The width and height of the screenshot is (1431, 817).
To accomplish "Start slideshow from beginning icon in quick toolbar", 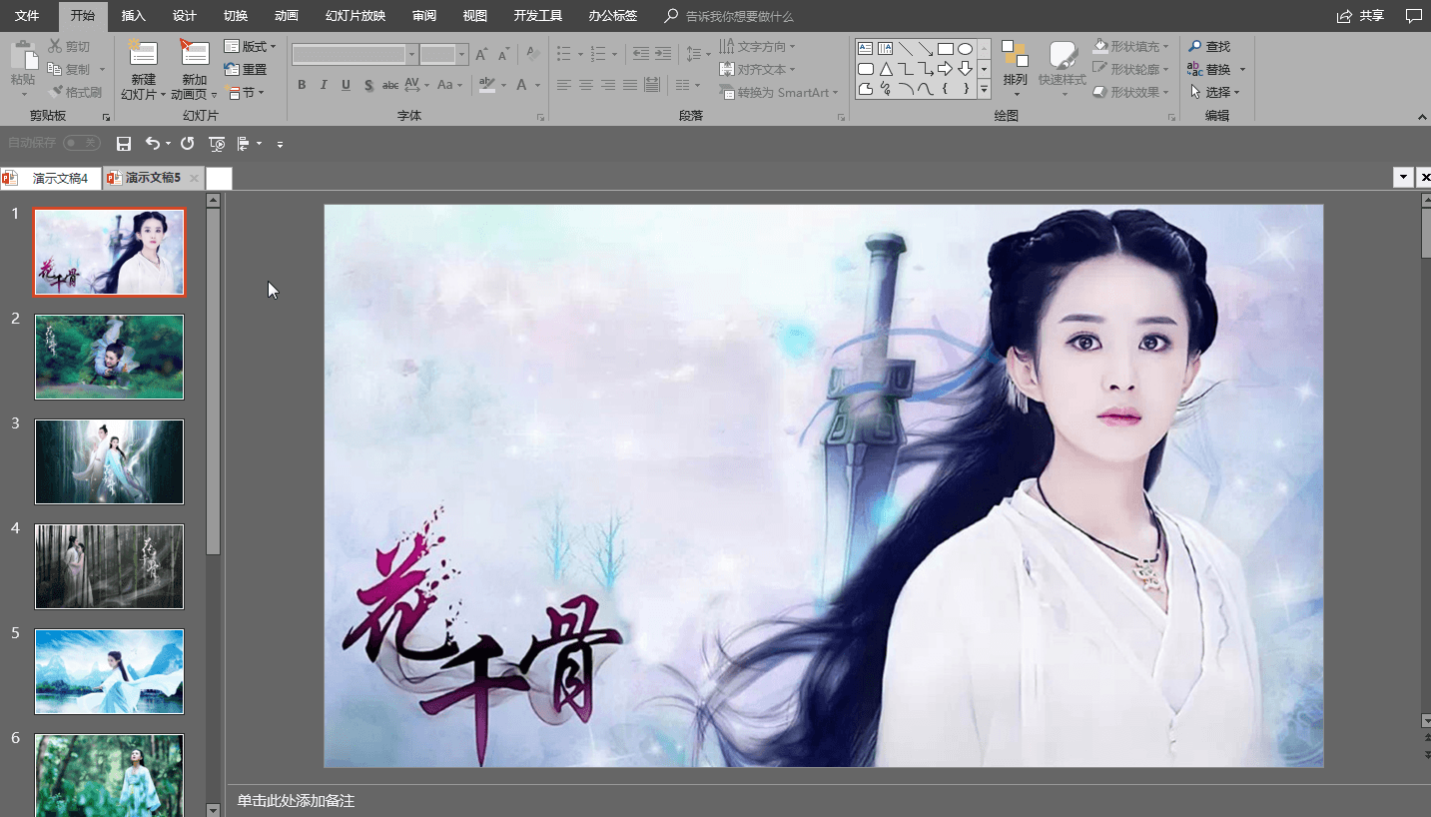I will click(x=217, y=144).
